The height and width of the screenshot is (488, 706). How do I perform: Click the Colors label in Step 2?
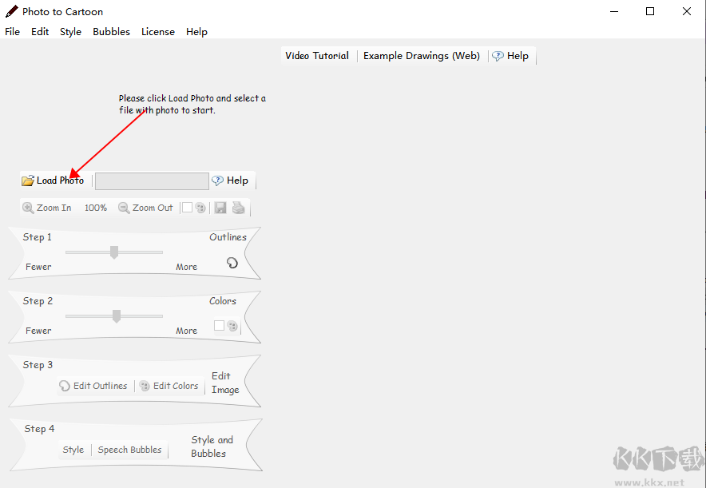pos(223,301)
